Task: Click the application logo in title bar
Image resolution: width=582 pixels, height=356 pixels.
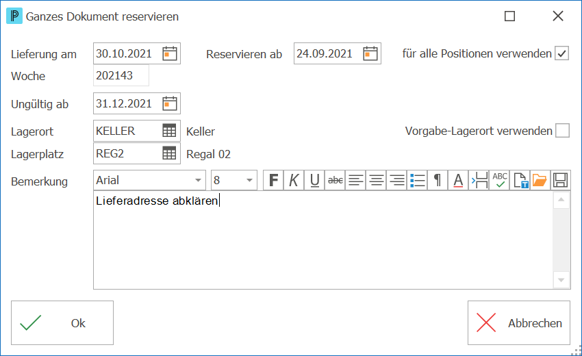Action: point(14,16)
